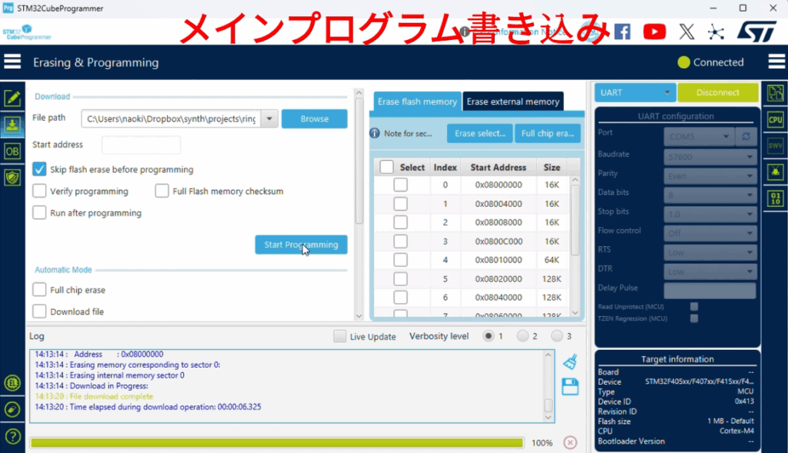Open the UART connection type dropdown
788x453 pixels.
pos(635,92)
